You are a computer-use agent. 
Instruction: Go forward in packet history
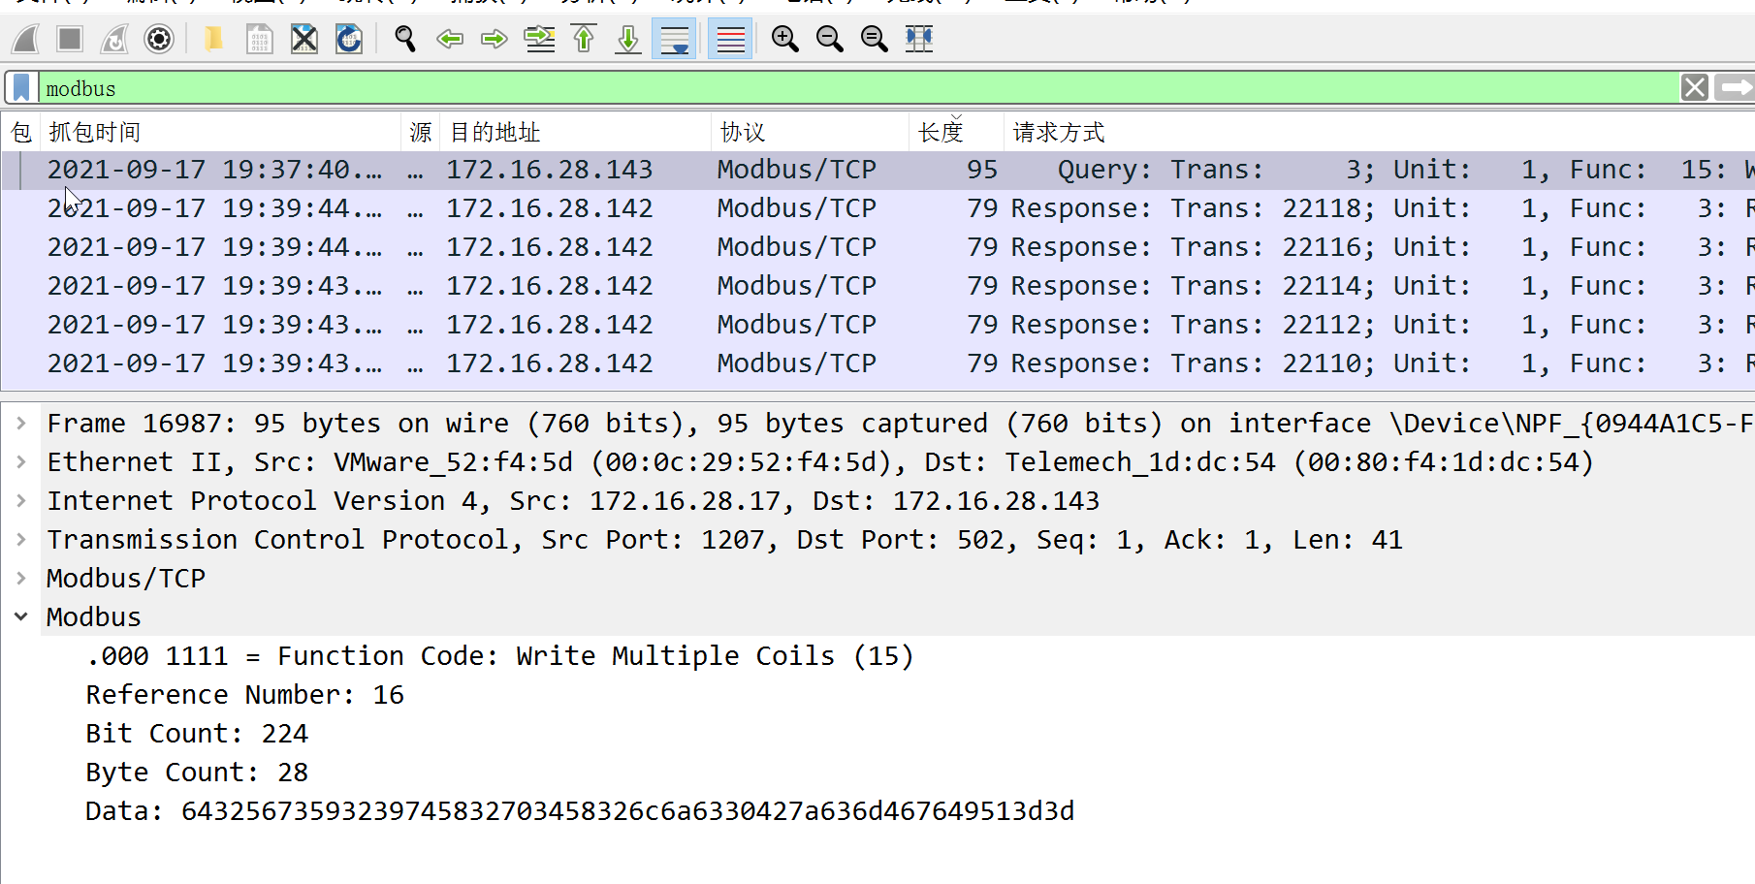click(x=495, y=39)
